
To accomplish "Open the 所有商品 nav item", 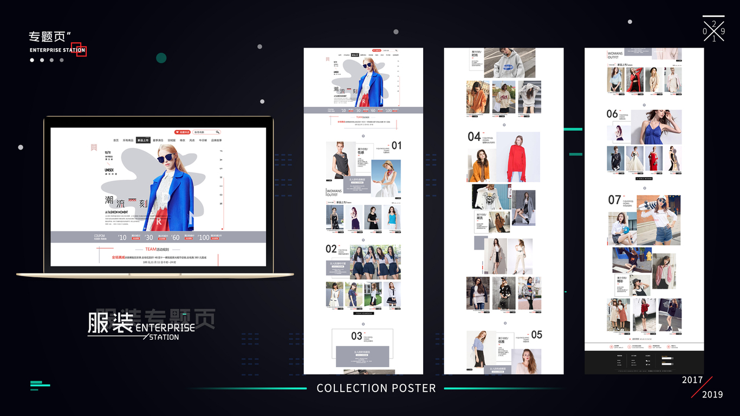I will (128, 140).
